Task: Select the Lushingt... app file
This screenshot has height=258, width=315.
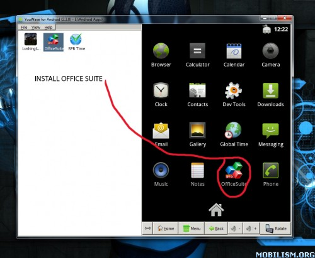Action: coord(31,42)
